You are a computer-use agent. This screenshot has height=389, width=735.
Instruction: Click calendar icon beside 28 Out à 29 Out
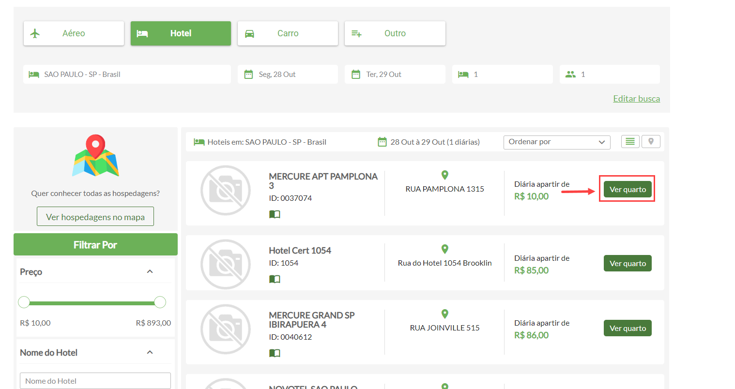382,142
